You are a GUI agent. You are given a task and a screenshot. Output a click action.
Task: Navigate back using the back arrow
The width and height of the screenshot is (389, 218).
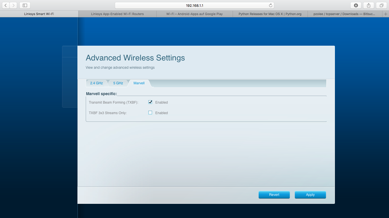(5, 5)
